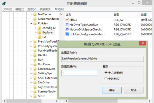Screen dimensions: 154x103
Task: Click the comdlg32 folder icon
Action: [x=39, y=28]
